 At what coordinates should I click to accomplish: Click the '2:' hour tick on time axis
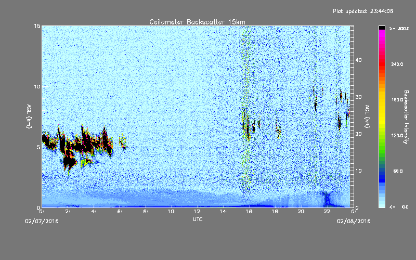[68, 212]
